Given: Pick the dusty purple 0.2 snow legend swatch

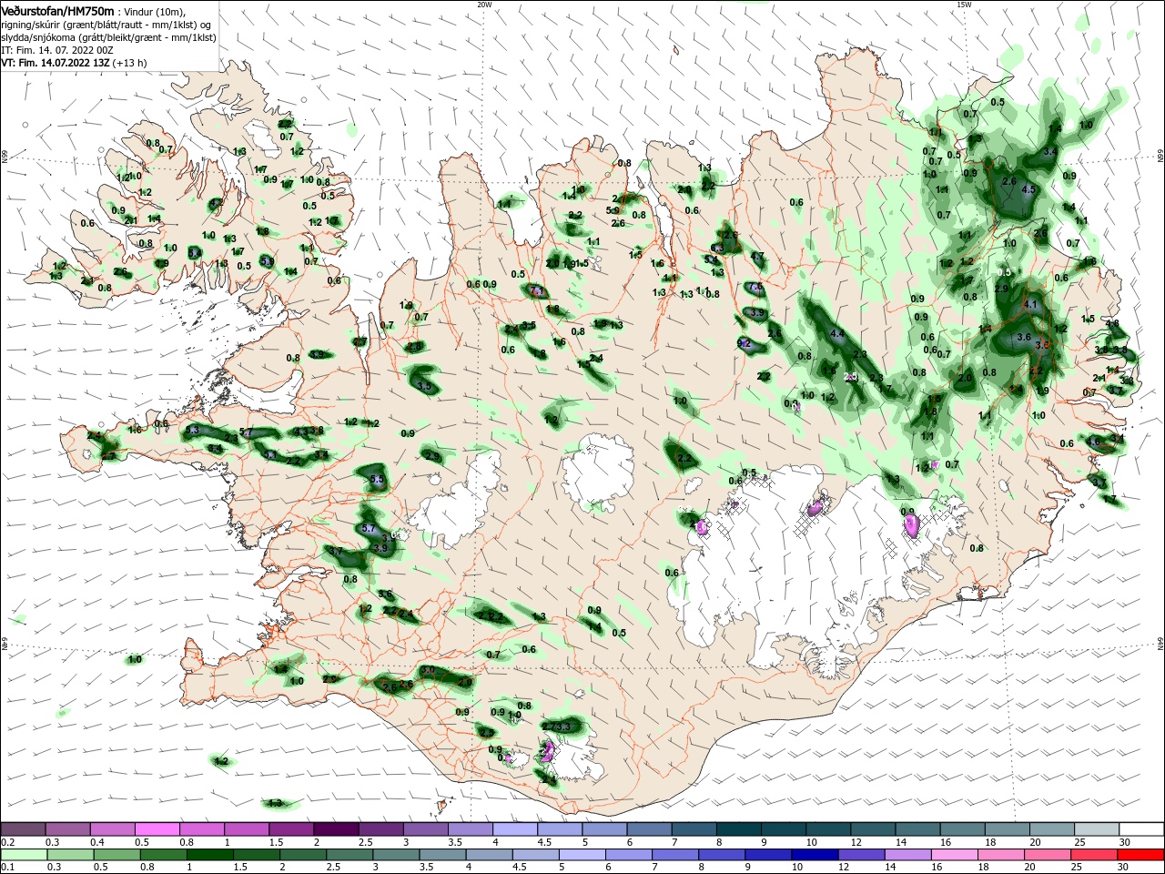Looking at the screenshot, I should tap(25, 828).
